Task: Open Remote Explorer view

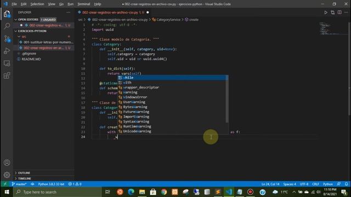Action: [7, 63]
